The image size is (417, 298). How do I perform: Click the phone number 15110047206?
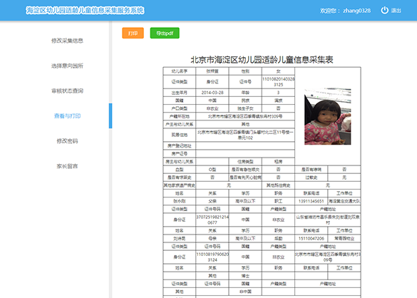(312, 238)
